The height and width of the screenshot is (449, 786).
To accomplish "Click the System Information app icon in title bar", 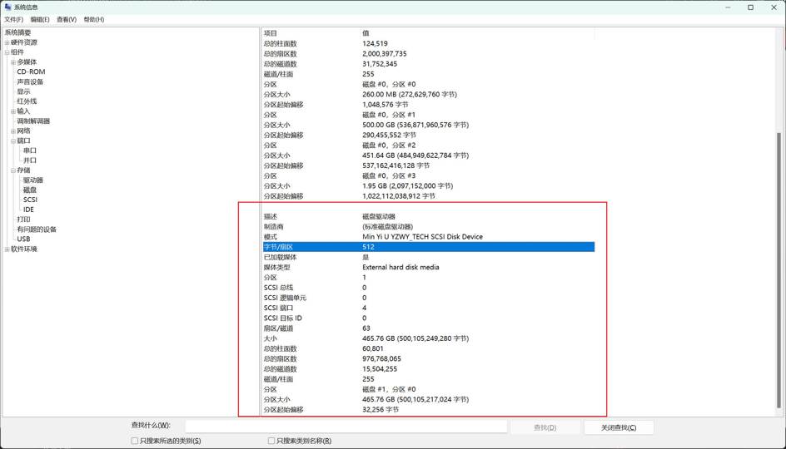I will click(x=7, y=7).
